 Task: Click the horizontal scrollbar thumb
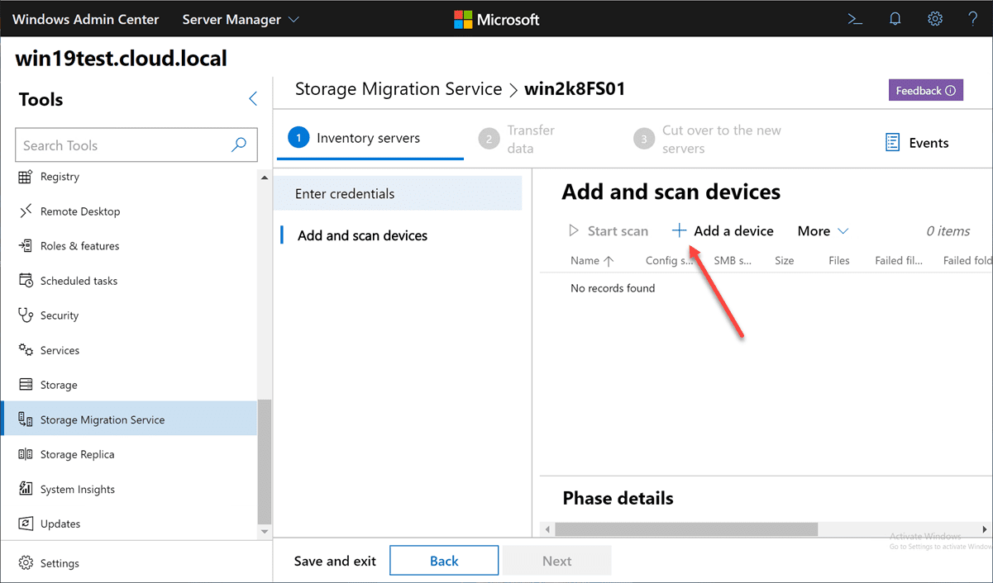(x=686, y=529)
